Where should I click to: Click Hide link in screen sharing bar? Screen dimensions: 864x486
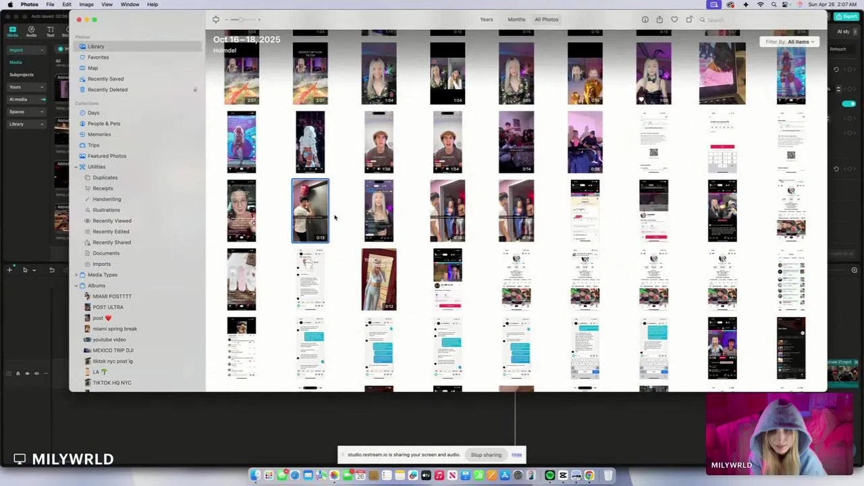[x=516, y=455]
